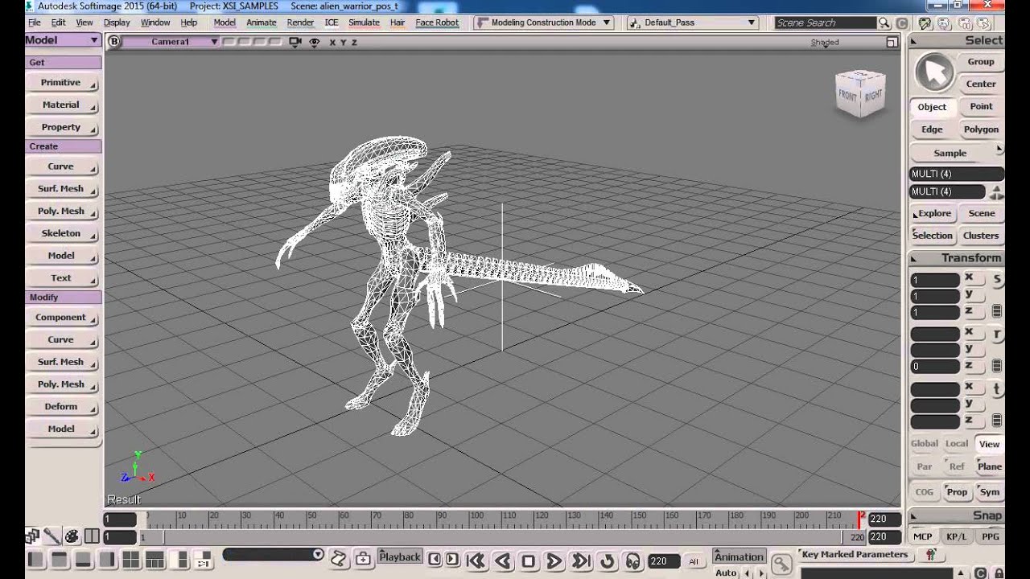This screenshot has width=1030, height=579.
Task: Select the Polygon selection filter
Action: click(x=981, y=129)
